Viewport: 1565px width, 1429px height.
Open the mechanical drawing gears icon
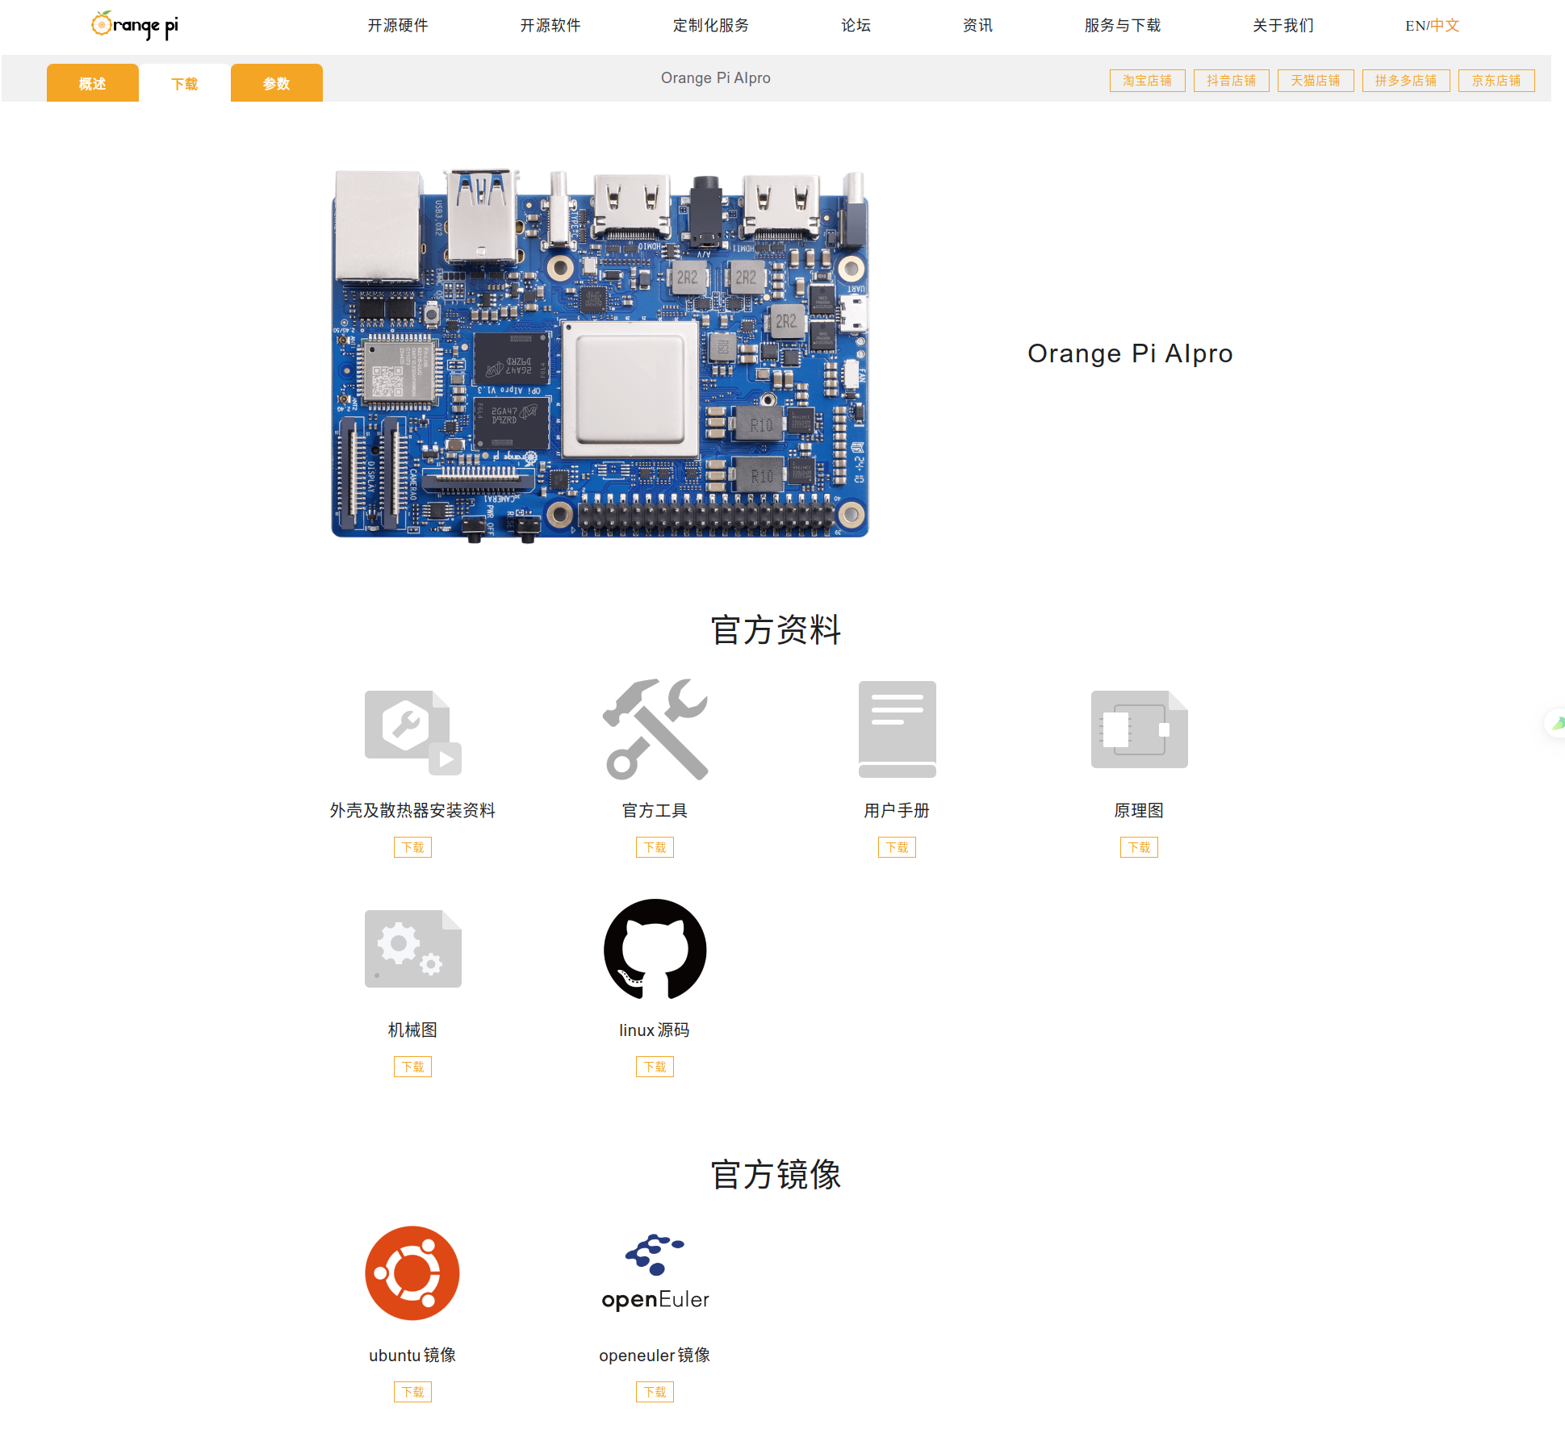[412, 948]
